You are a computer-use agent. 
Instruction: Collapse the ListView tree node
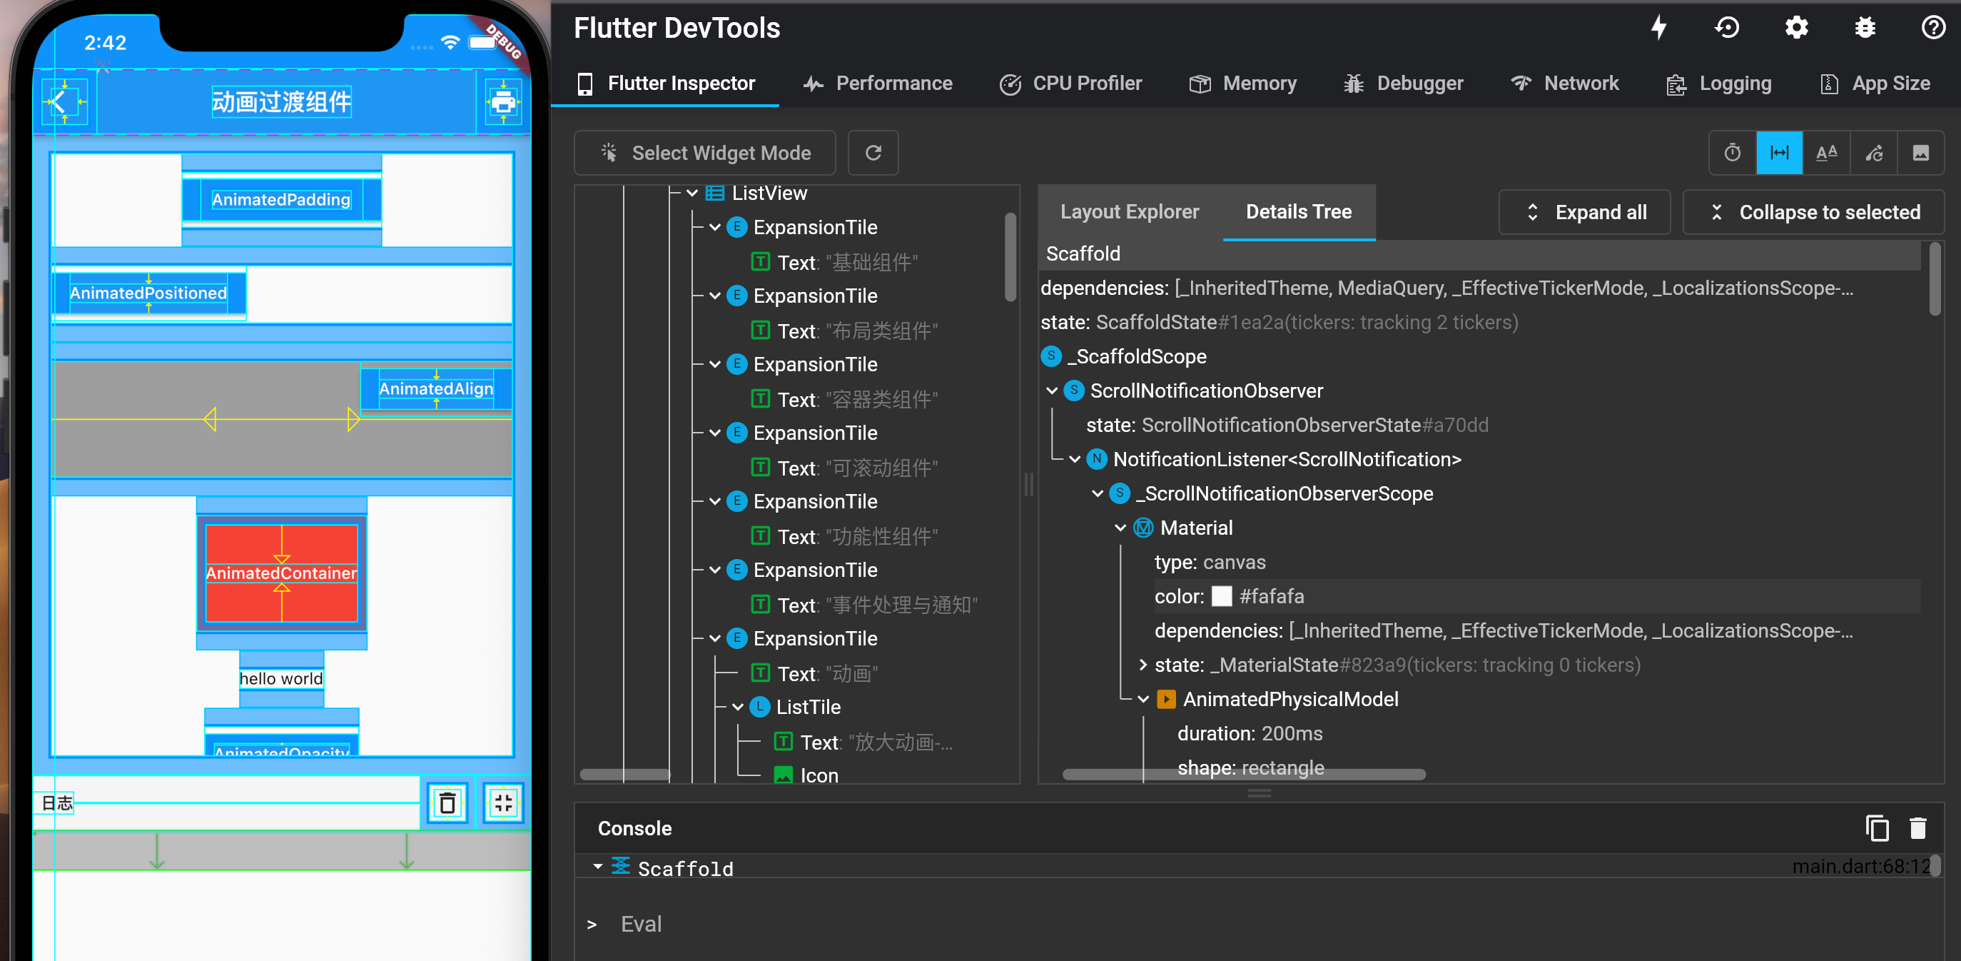(x=692, y=193)
